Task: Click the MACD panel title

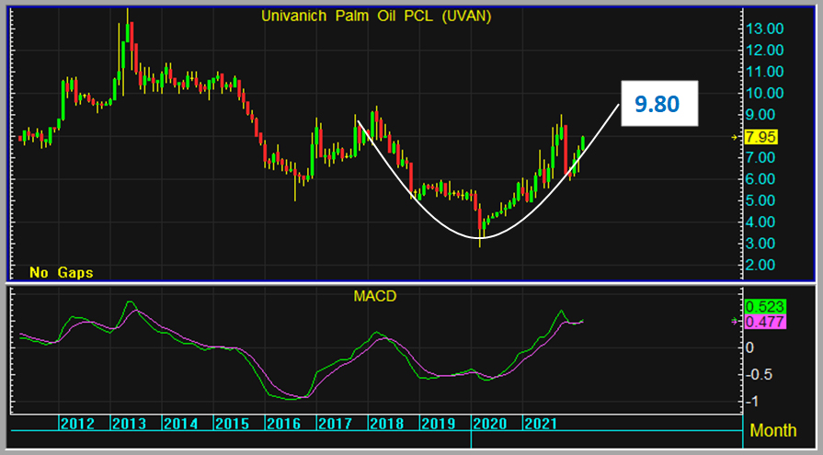Action: 375,296
